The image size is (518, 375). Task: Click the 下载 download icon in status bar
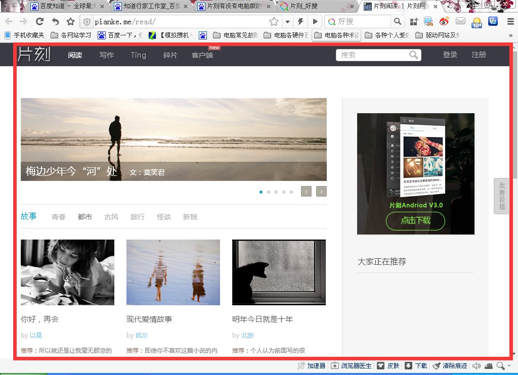pos(408,366)
